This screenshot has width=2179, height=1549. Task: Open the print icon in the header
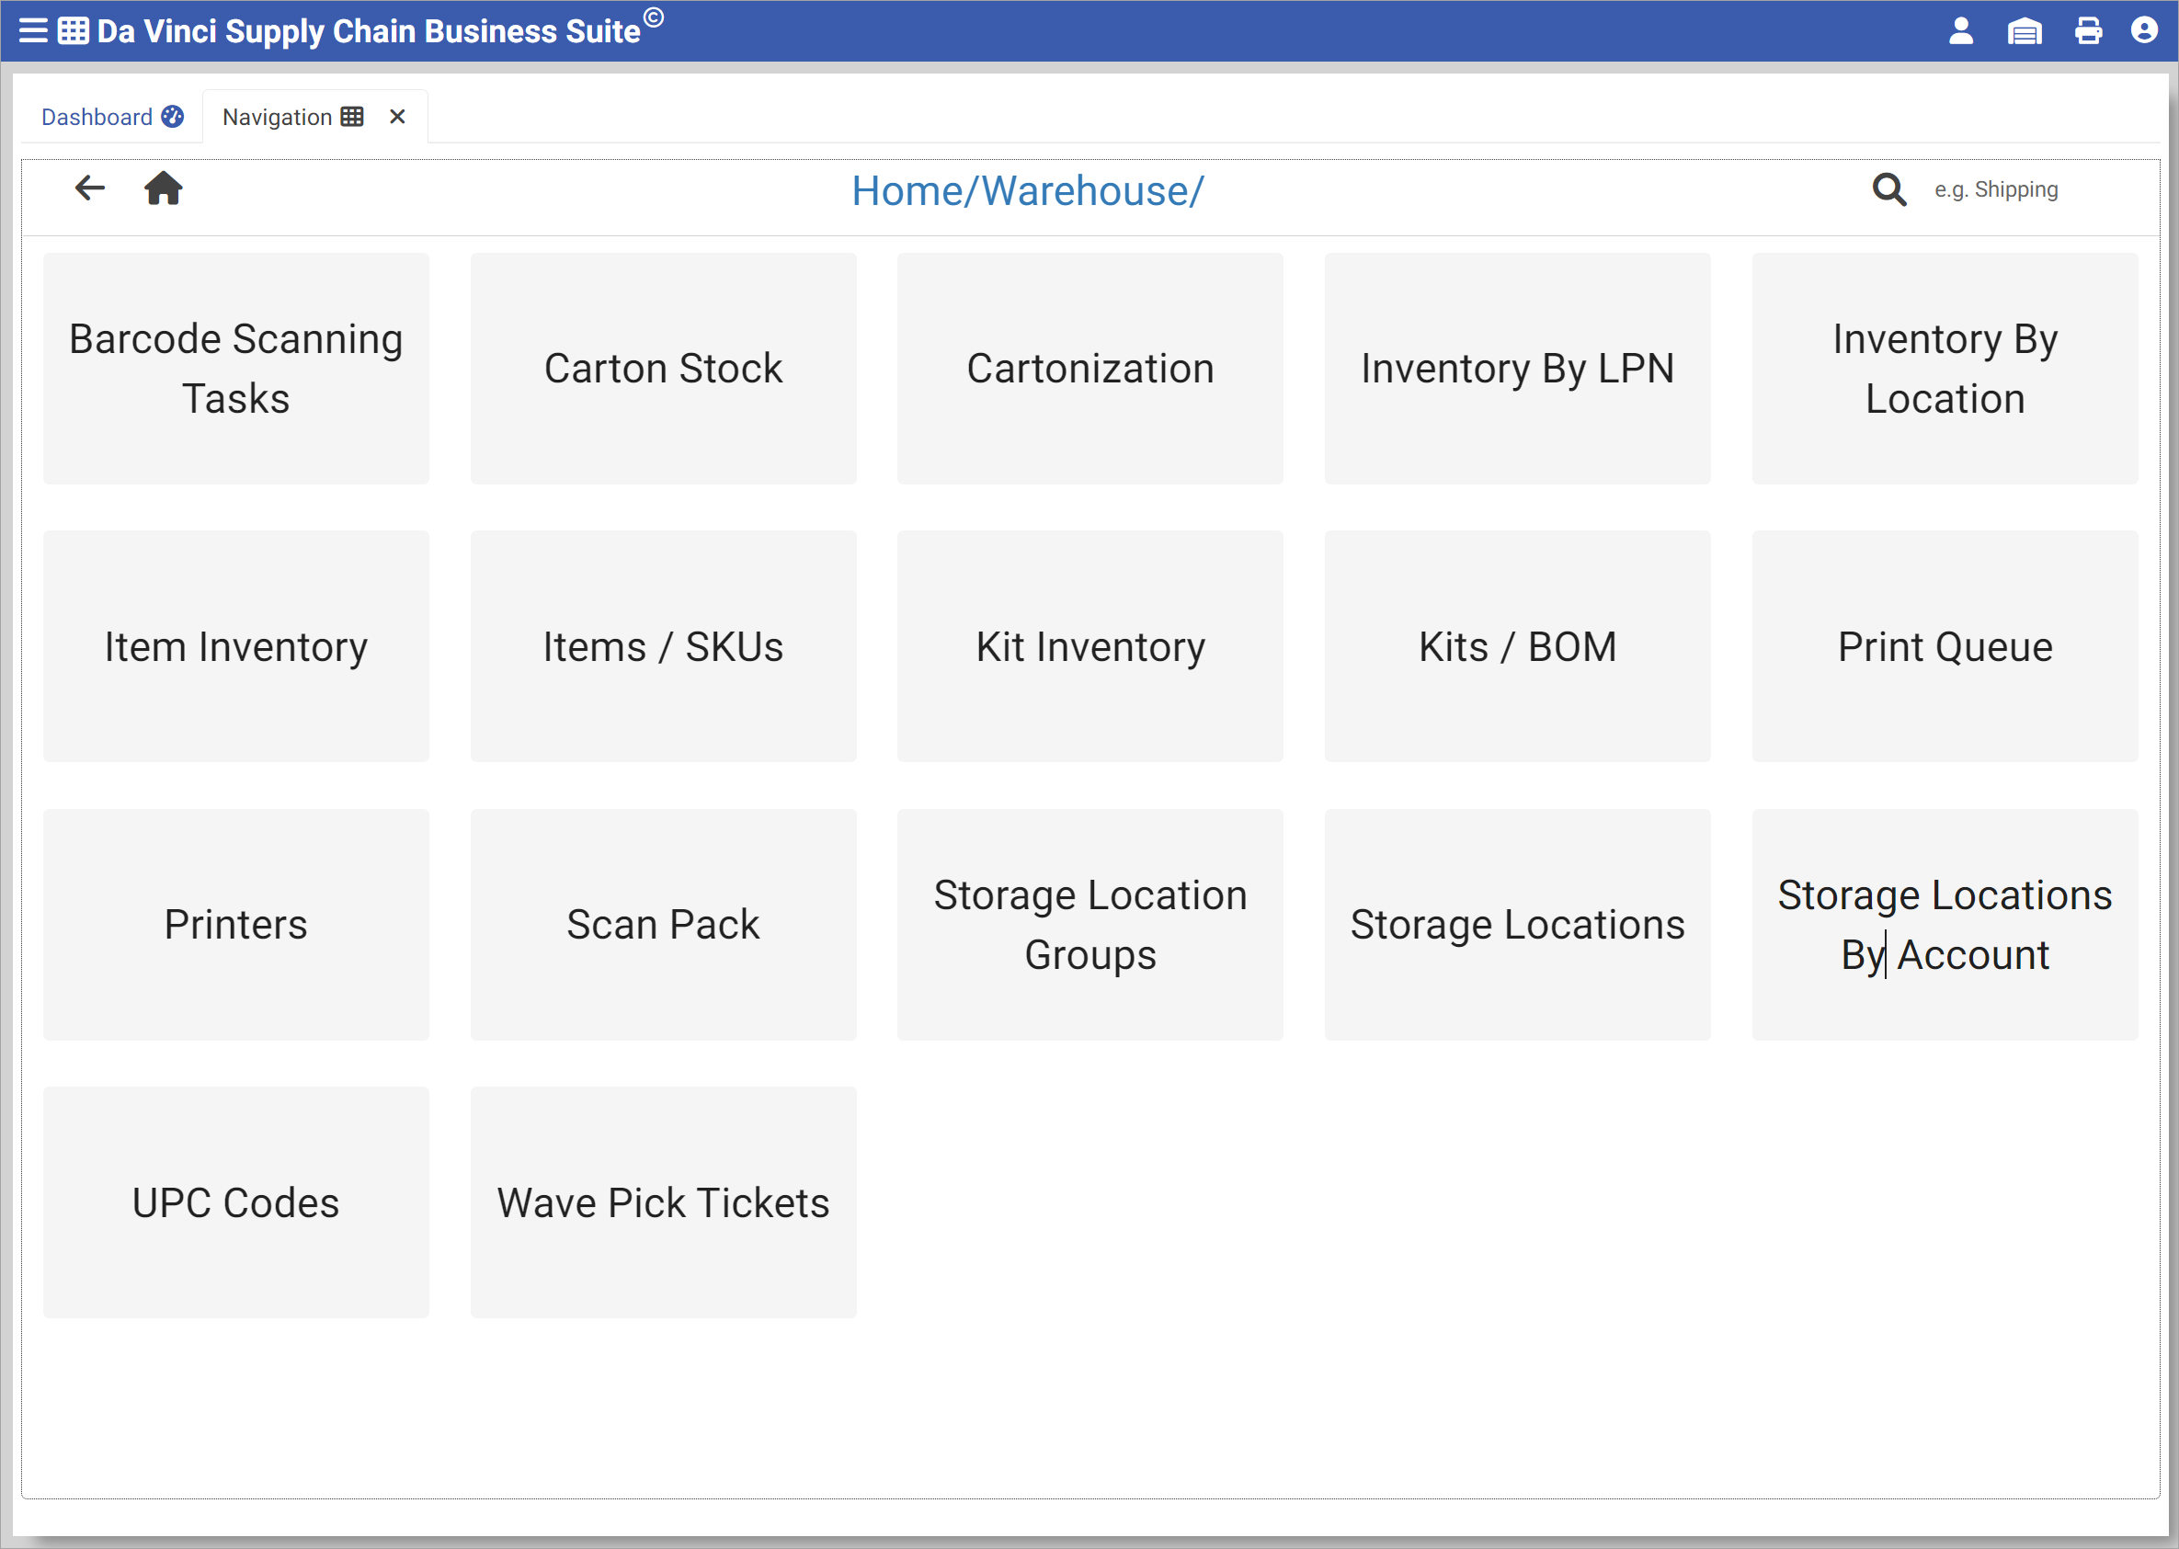coord(2088,30)
